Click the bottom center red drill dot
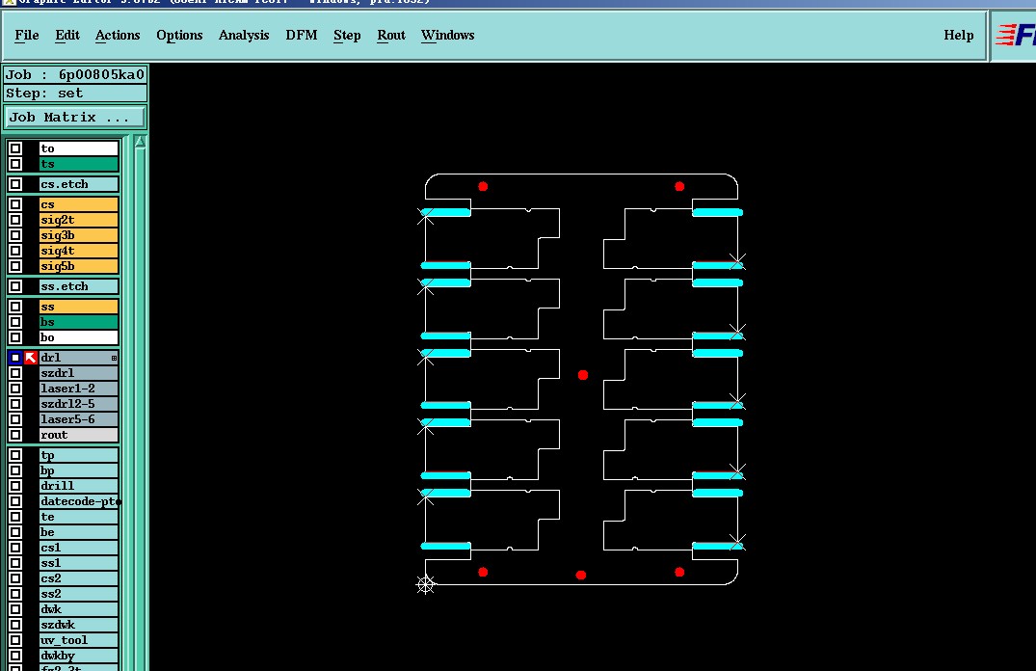This screenshot has height=671, width=1036. 581,576
